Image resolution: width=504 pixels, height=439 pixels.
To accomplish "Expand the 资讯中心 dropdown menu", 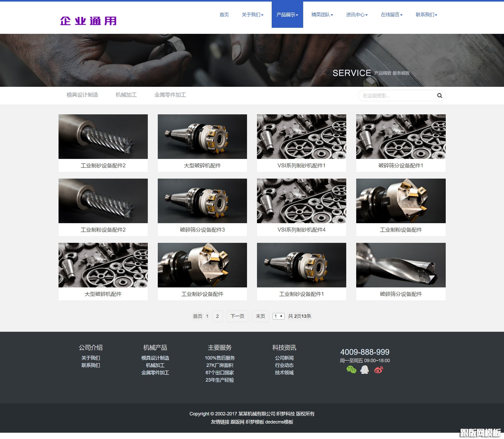I will click(357, 15).
